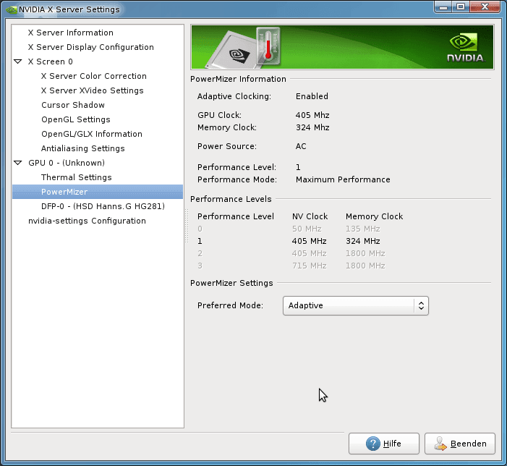Minimize the NVIDIA X Server Settings window
This screenshot has height=466, width=507.
pyautogui.click(x=443, y=7)
